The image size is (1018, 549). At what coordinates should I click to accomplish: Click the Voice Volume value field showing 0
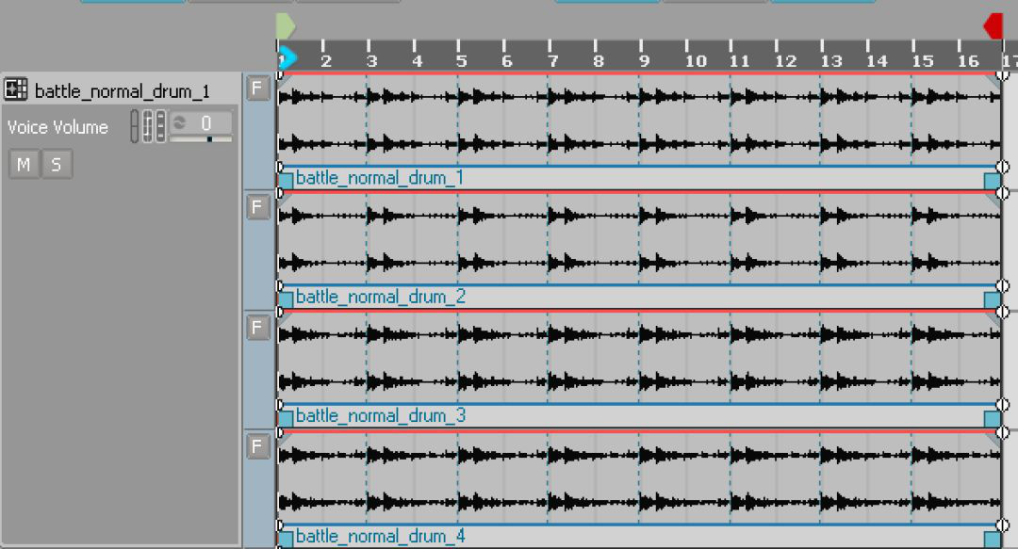coord(201,122)
